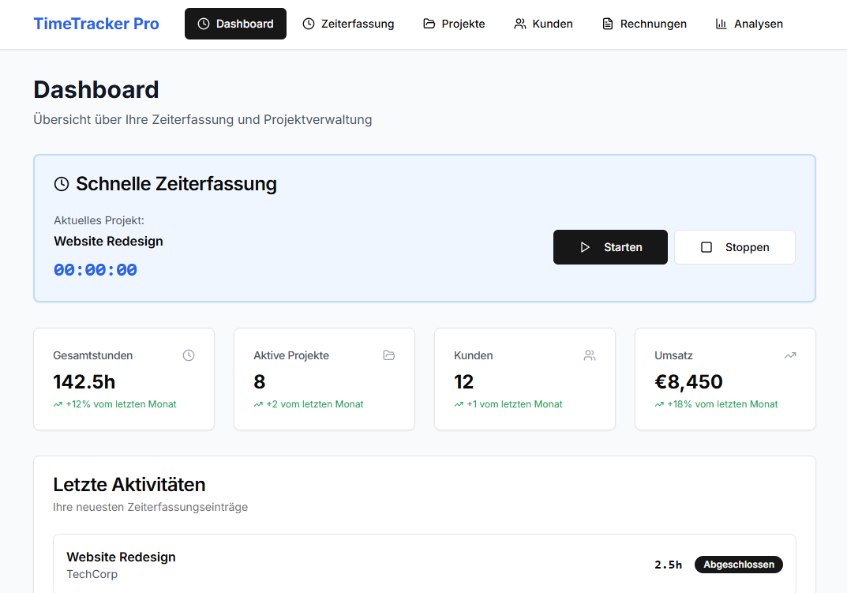
Task: Click the Starten button
Action: click(610, 247)
